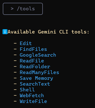Click the Available Gemini CLI tools heading

[x=48, y=32]
